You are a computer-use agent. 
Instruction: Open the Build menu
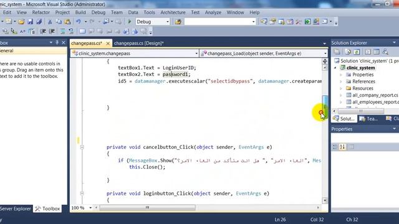point(80,12)
